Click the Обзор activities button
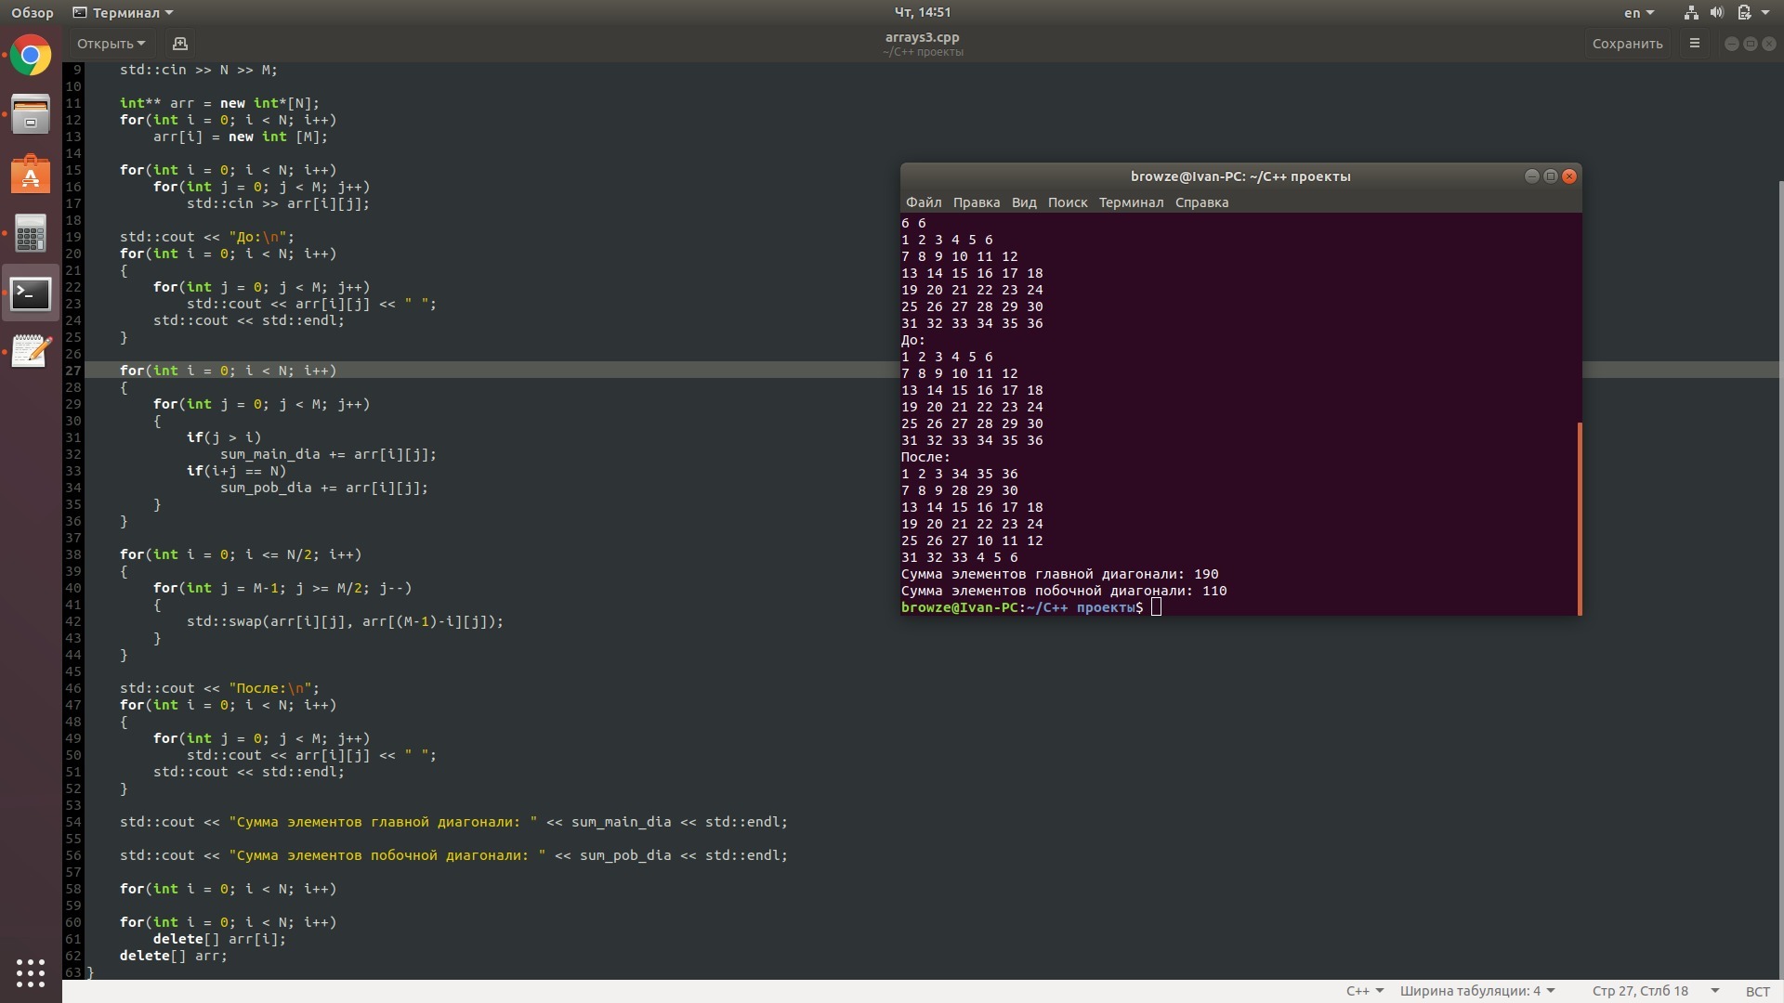This screenshot has width=1784, height=1003. [x=33, y=13]
